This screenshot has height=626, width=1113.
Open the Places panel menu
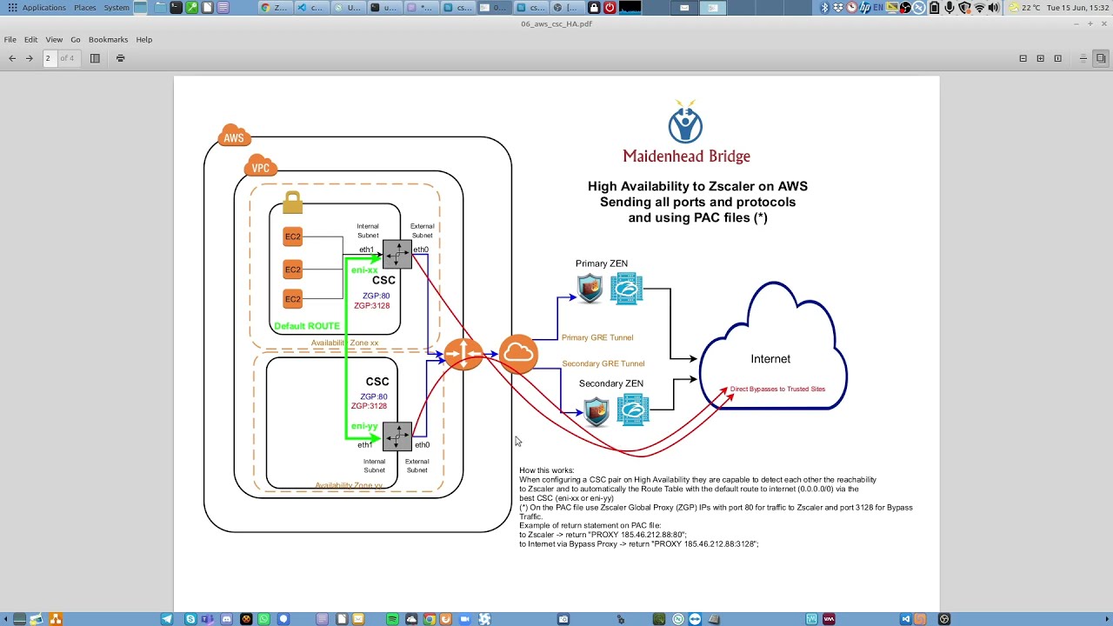pos(85,8)
